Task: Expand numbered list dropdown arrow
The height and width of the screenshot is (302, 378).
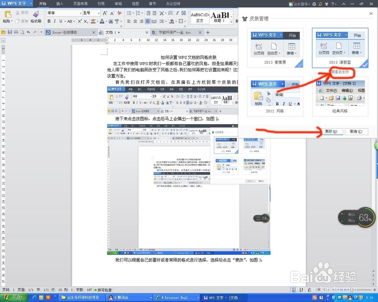Action: click(x=142, y=13)
